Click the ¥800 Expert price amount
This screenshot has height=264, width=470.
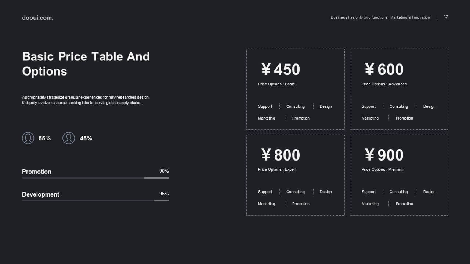click(x=281, y=155)
